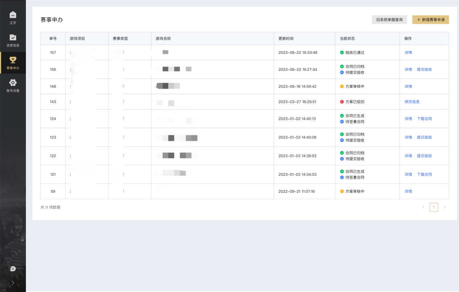
Task: Select the 赛事申办 trophy icon
Action: click(13, 60)
